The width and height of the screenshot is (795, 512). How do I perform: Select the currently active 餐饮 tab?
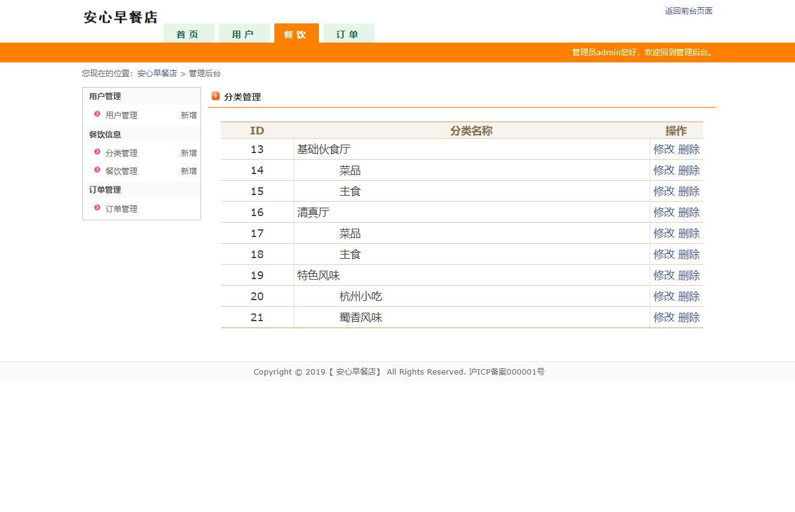(x=296, y=34)
